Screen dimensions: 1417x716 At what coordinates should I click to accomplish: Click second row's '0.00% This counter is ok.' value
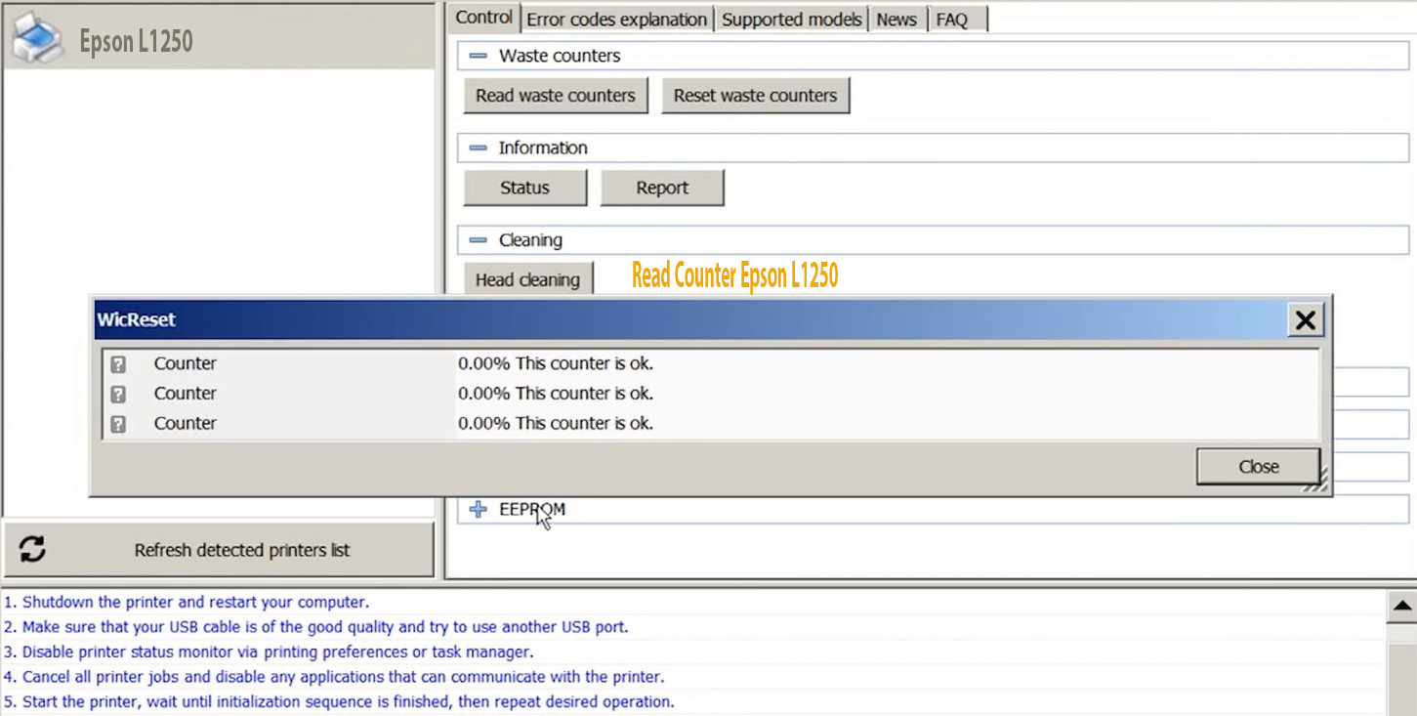coord(556,394)
